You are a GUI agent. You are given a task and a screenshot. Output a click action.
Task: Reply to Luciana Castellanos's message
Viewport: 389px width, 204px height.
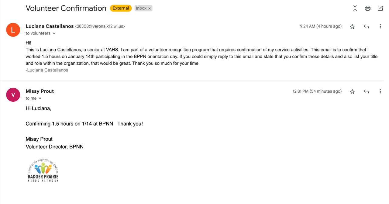(x=366, y=27)
